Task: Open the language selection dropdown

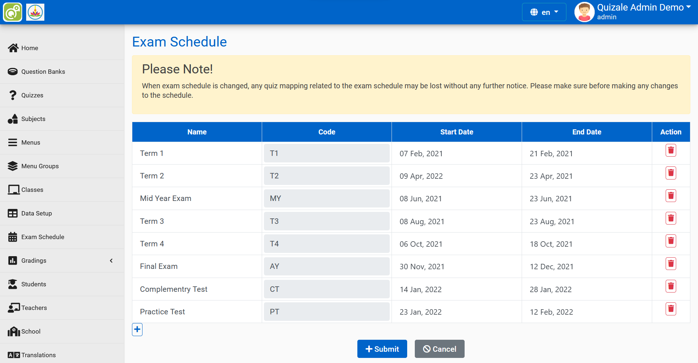Action: pos(544,12)
